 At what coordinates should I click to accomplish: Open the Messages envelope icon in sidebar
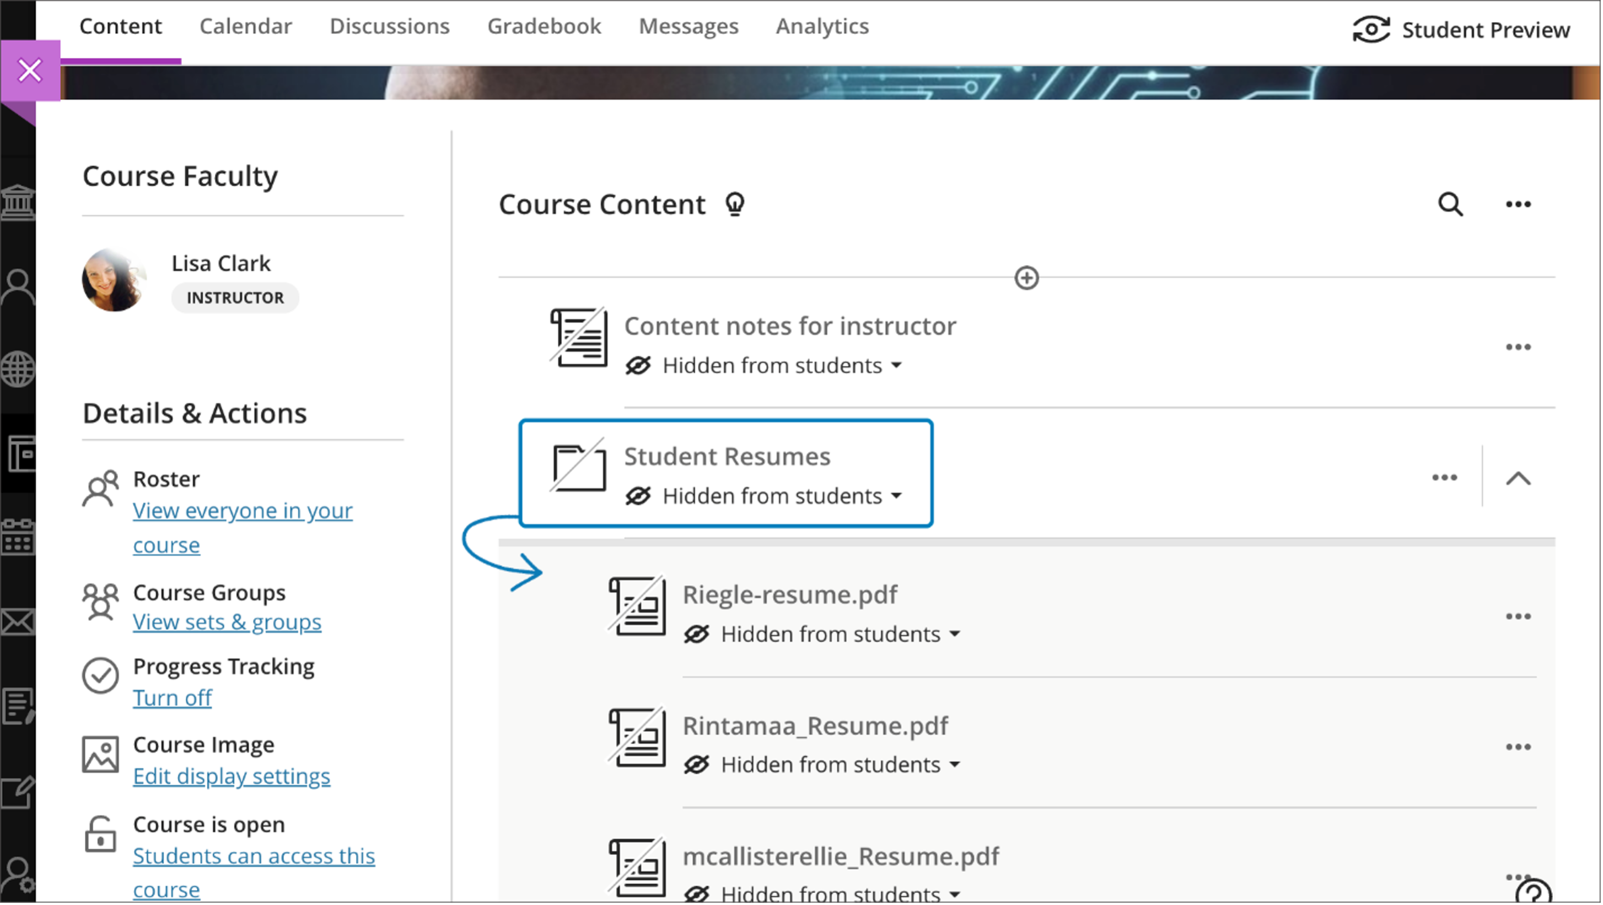coord(18,621)
